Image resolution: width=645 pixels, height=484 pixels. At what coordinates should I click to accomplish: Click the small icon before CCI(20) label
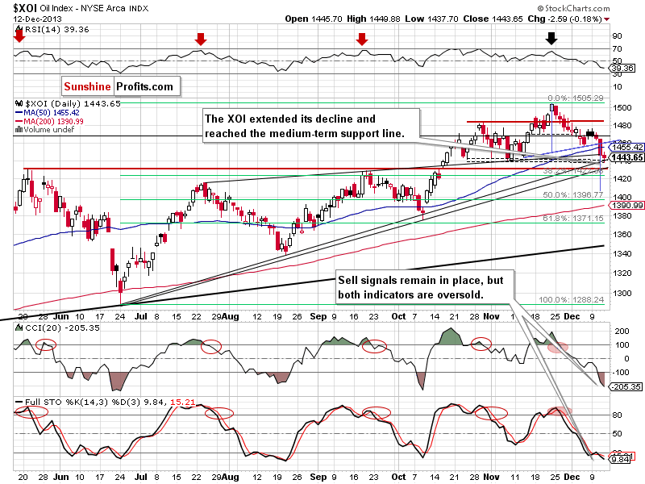pos(19,328)
